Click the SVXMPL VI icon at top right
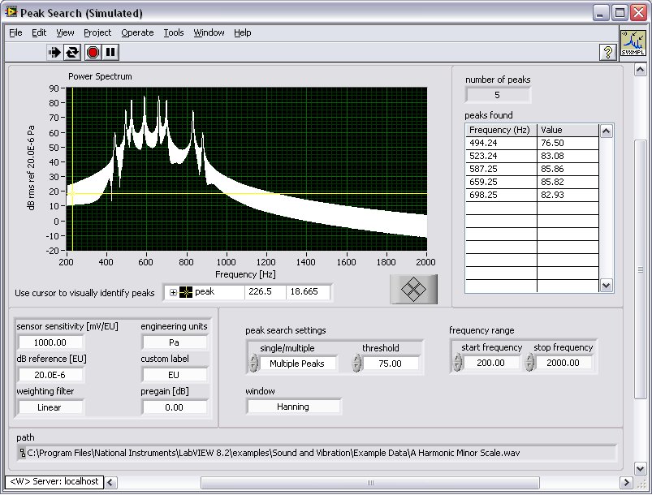Screen dimensions: 652x495 pyautogui.click(x=633, y=43)
